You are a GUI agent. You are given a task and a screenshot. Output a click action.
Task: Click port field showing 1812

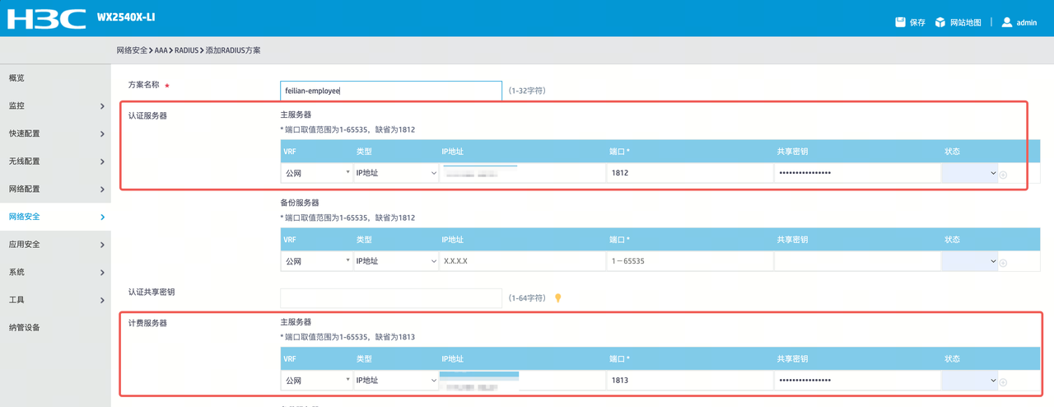click(x=690, y=173)
